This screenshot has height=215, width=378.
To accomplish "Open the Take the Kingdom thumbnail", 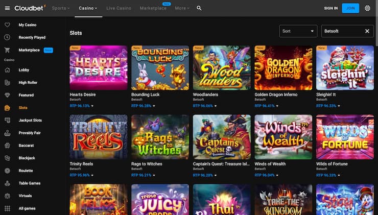I will pos(283,200).
